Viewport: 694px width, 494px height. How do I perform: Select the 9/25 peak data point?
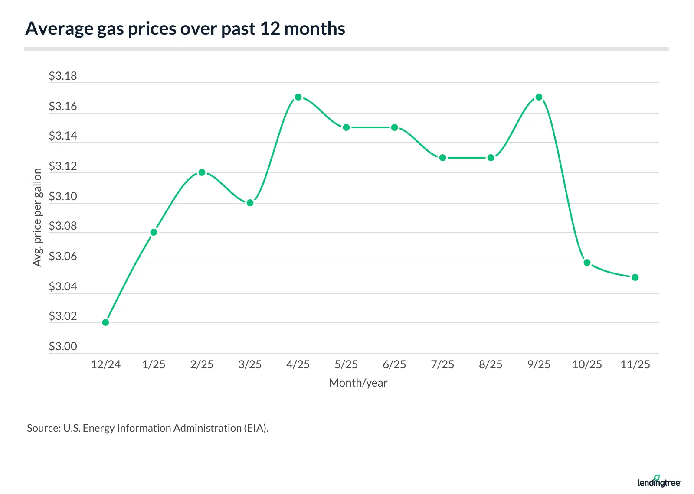[x=539, y=97]
